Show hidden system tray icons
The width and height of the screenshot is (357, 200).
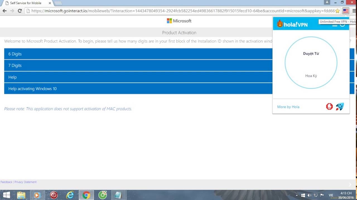tap(297, 195)
